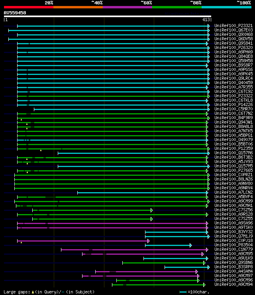The width and height of the screenshot is (255, 295).
Task: Select the green alignment bar for UniRef100_Q9SBN6
Action: point(164,263)
